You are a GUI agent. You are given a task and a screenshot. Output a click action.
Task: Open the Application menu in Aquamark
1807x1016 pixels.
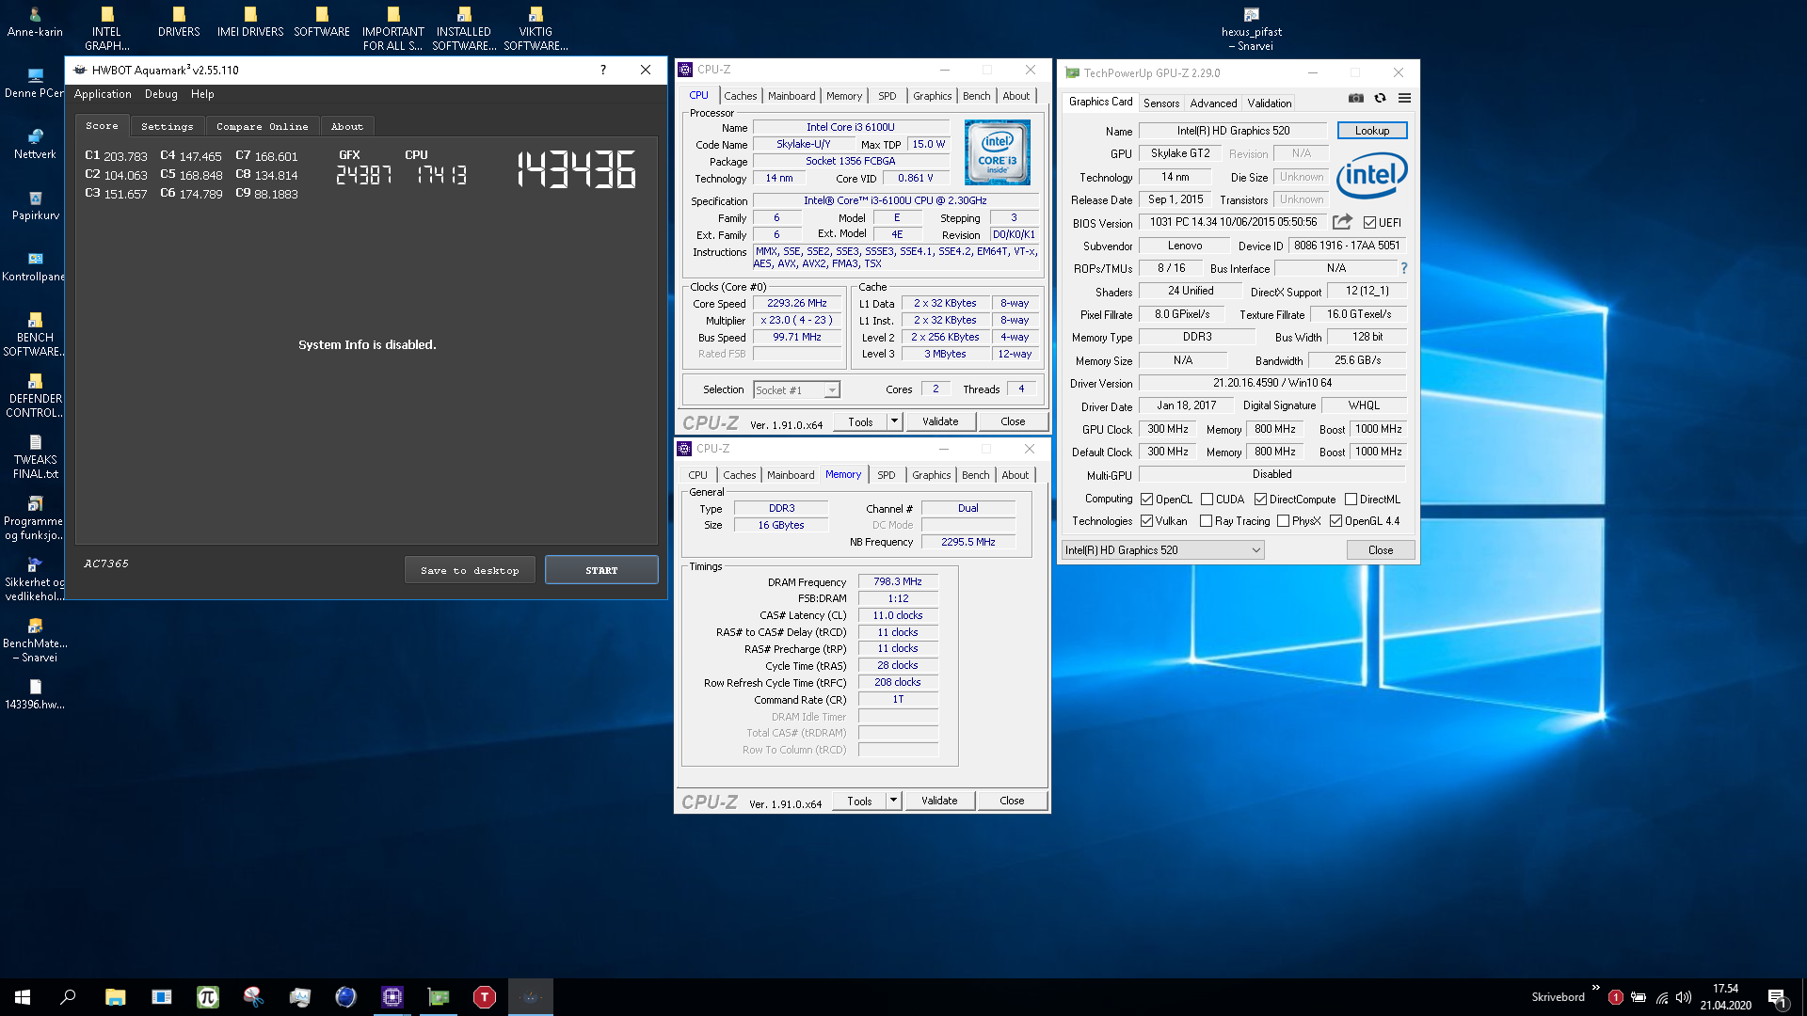[103, 94]
